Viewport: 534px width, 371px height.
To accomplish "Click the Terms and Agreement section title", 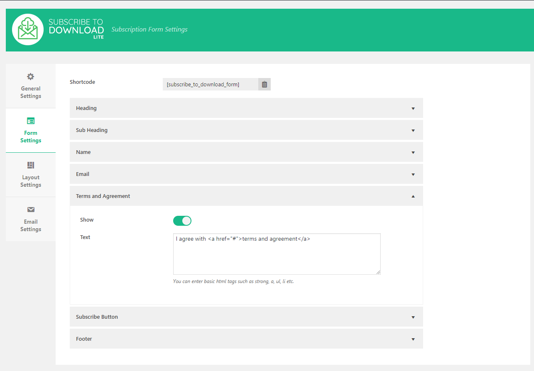I will (103, 196).
